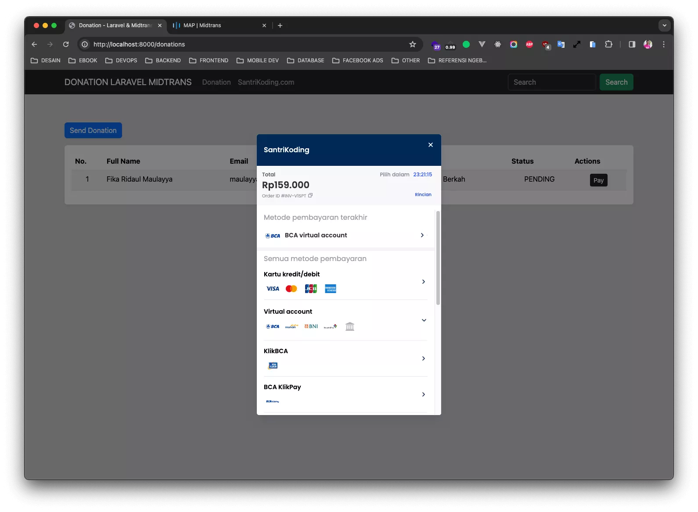Click the DONATION LARAVEL MIDTRANS brand

(128, 82)
